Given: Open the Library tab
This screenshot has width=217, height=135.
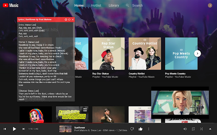Looking at the screenshot, I should [x=114, y=5].
